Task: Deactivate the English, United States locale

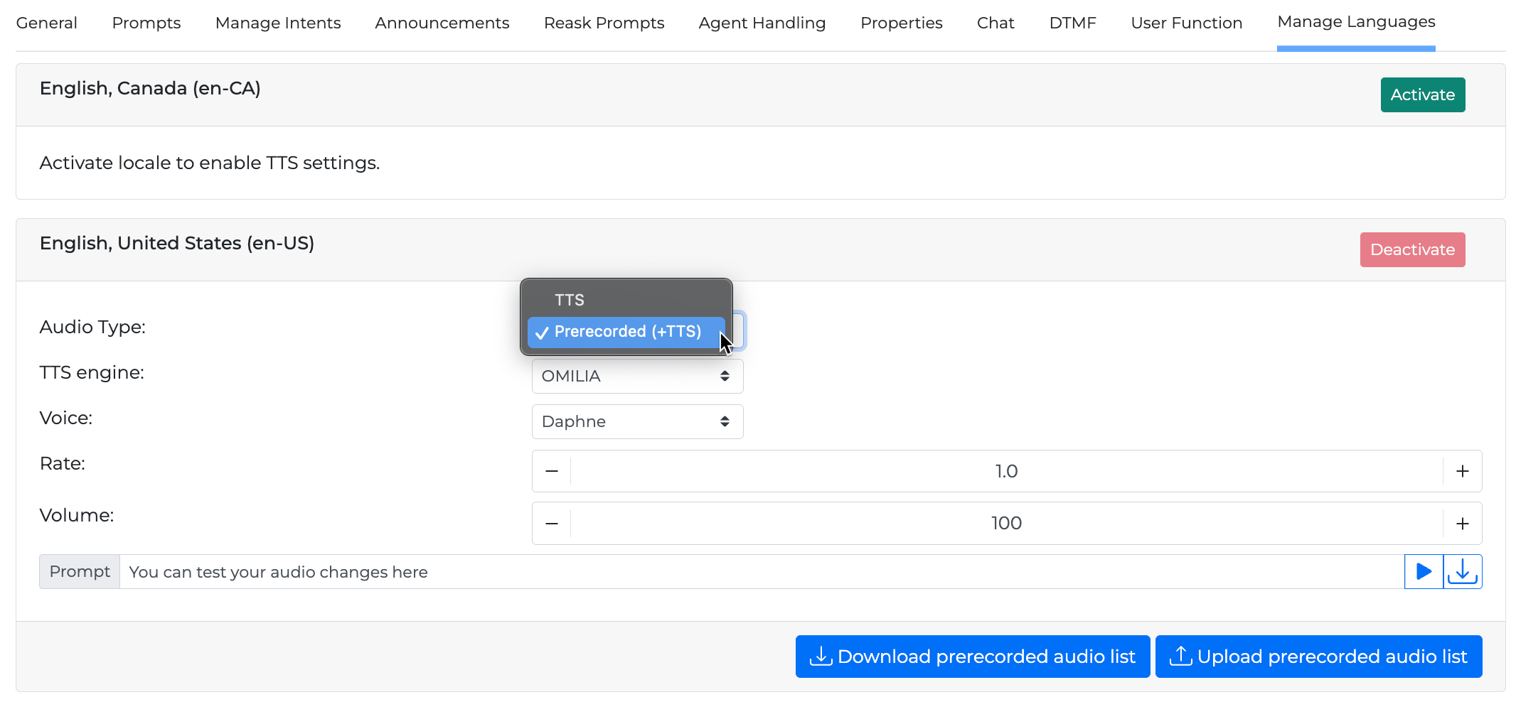Action: coord(1412,250)
